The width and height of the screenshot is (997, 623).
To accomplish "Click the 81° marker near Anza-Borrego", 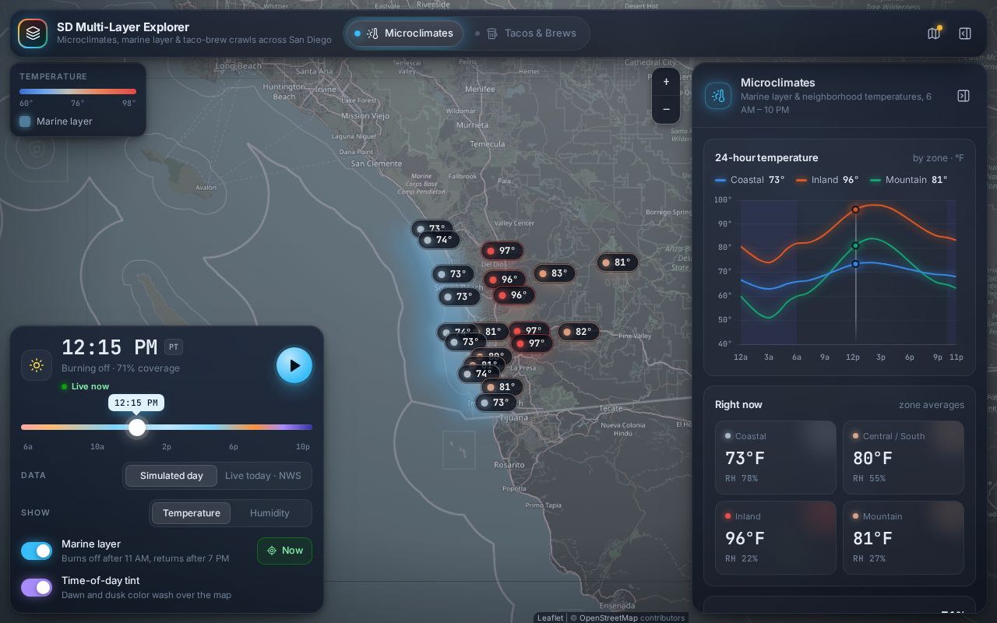I will pos(617,262).
